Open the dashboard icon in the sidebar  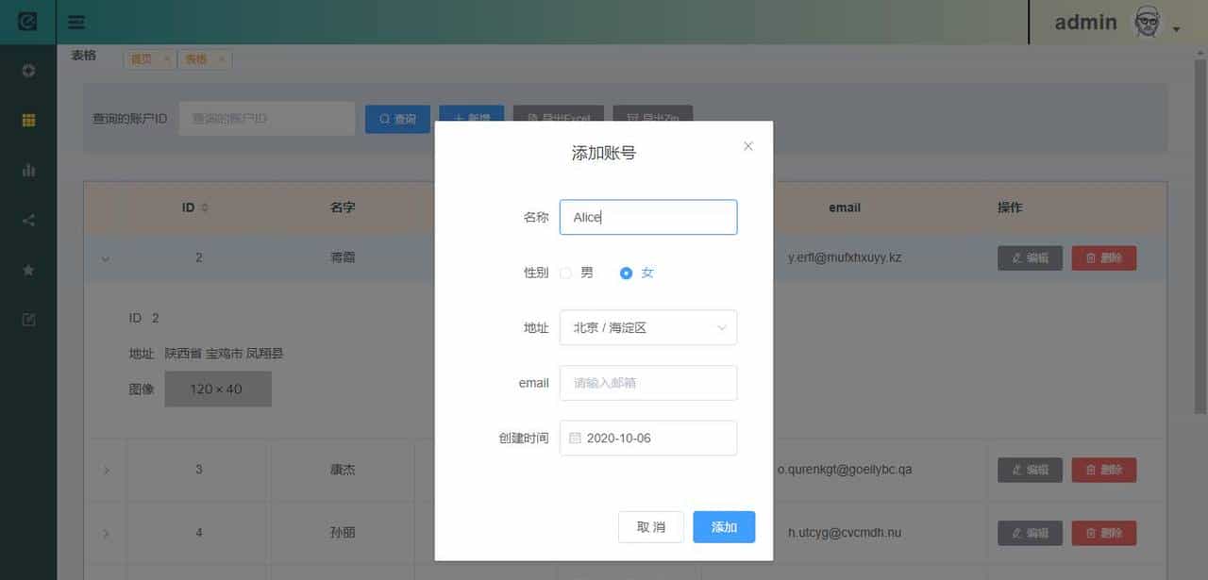pyautogui.click(x=27, y=70)
